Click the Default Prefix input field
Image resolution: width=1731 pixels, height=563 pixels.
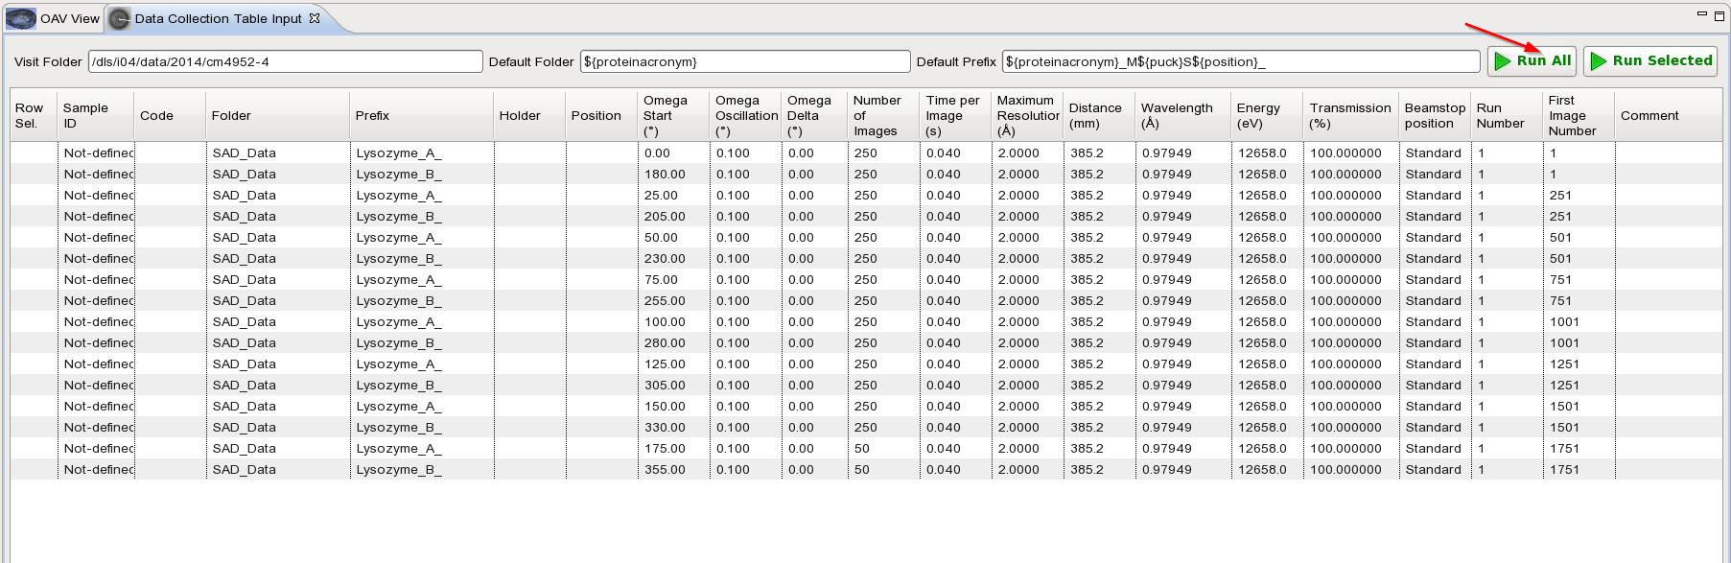(1240, 61)
